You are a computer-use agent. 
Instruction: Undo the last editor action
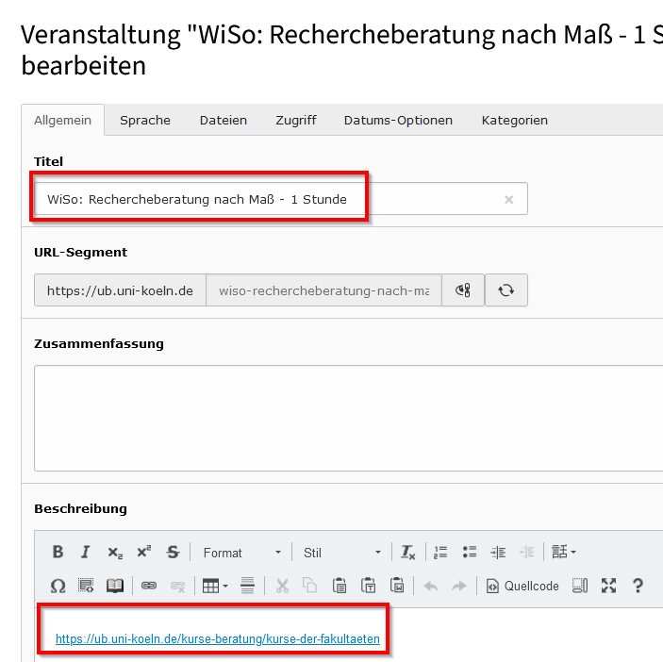coord(430,586)
